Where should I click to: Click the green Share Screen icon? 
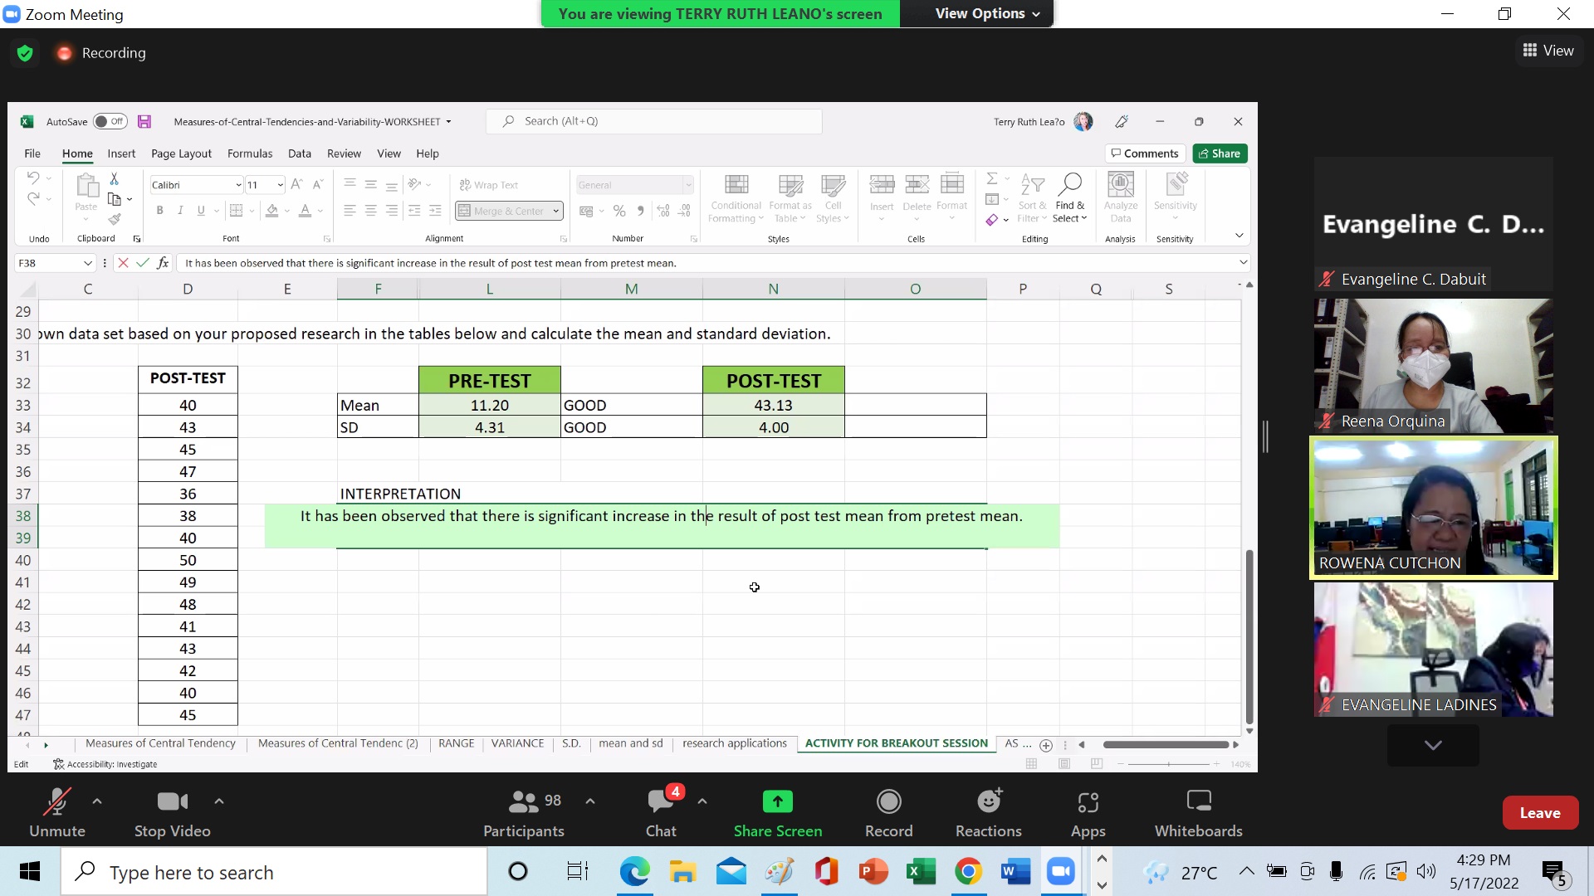point(777,801)
